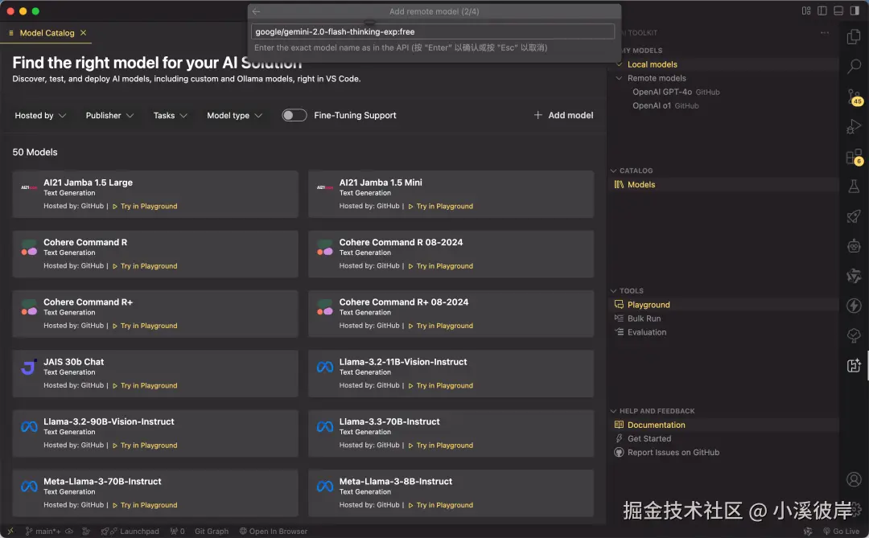Open the Run and Debug view

[854, 127]
